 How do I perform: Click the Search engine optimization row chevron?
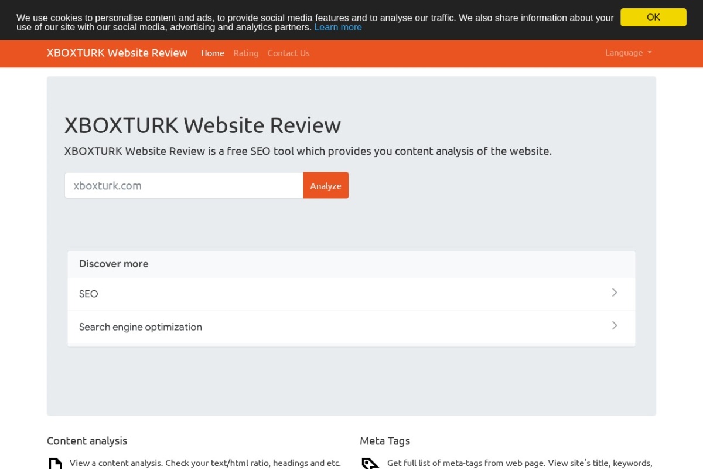click(615, 325)
